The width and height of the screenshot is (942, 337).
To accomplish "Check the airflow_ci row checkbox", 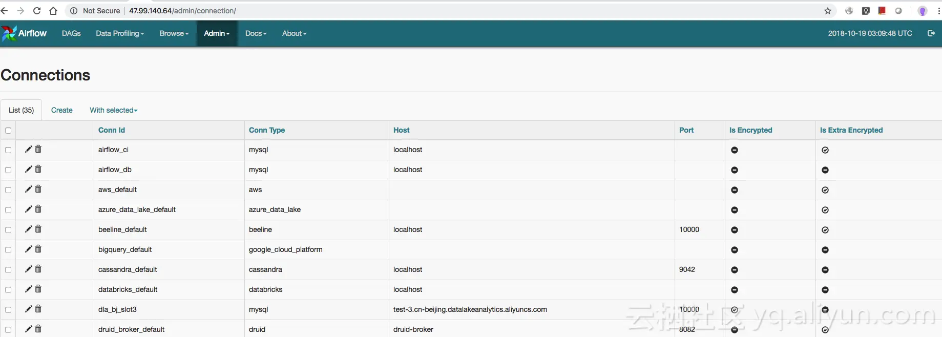I will point(8,150).
